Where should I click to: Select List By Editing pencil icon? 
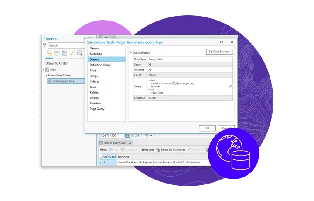pyautogui.click(x=72, y=53)
